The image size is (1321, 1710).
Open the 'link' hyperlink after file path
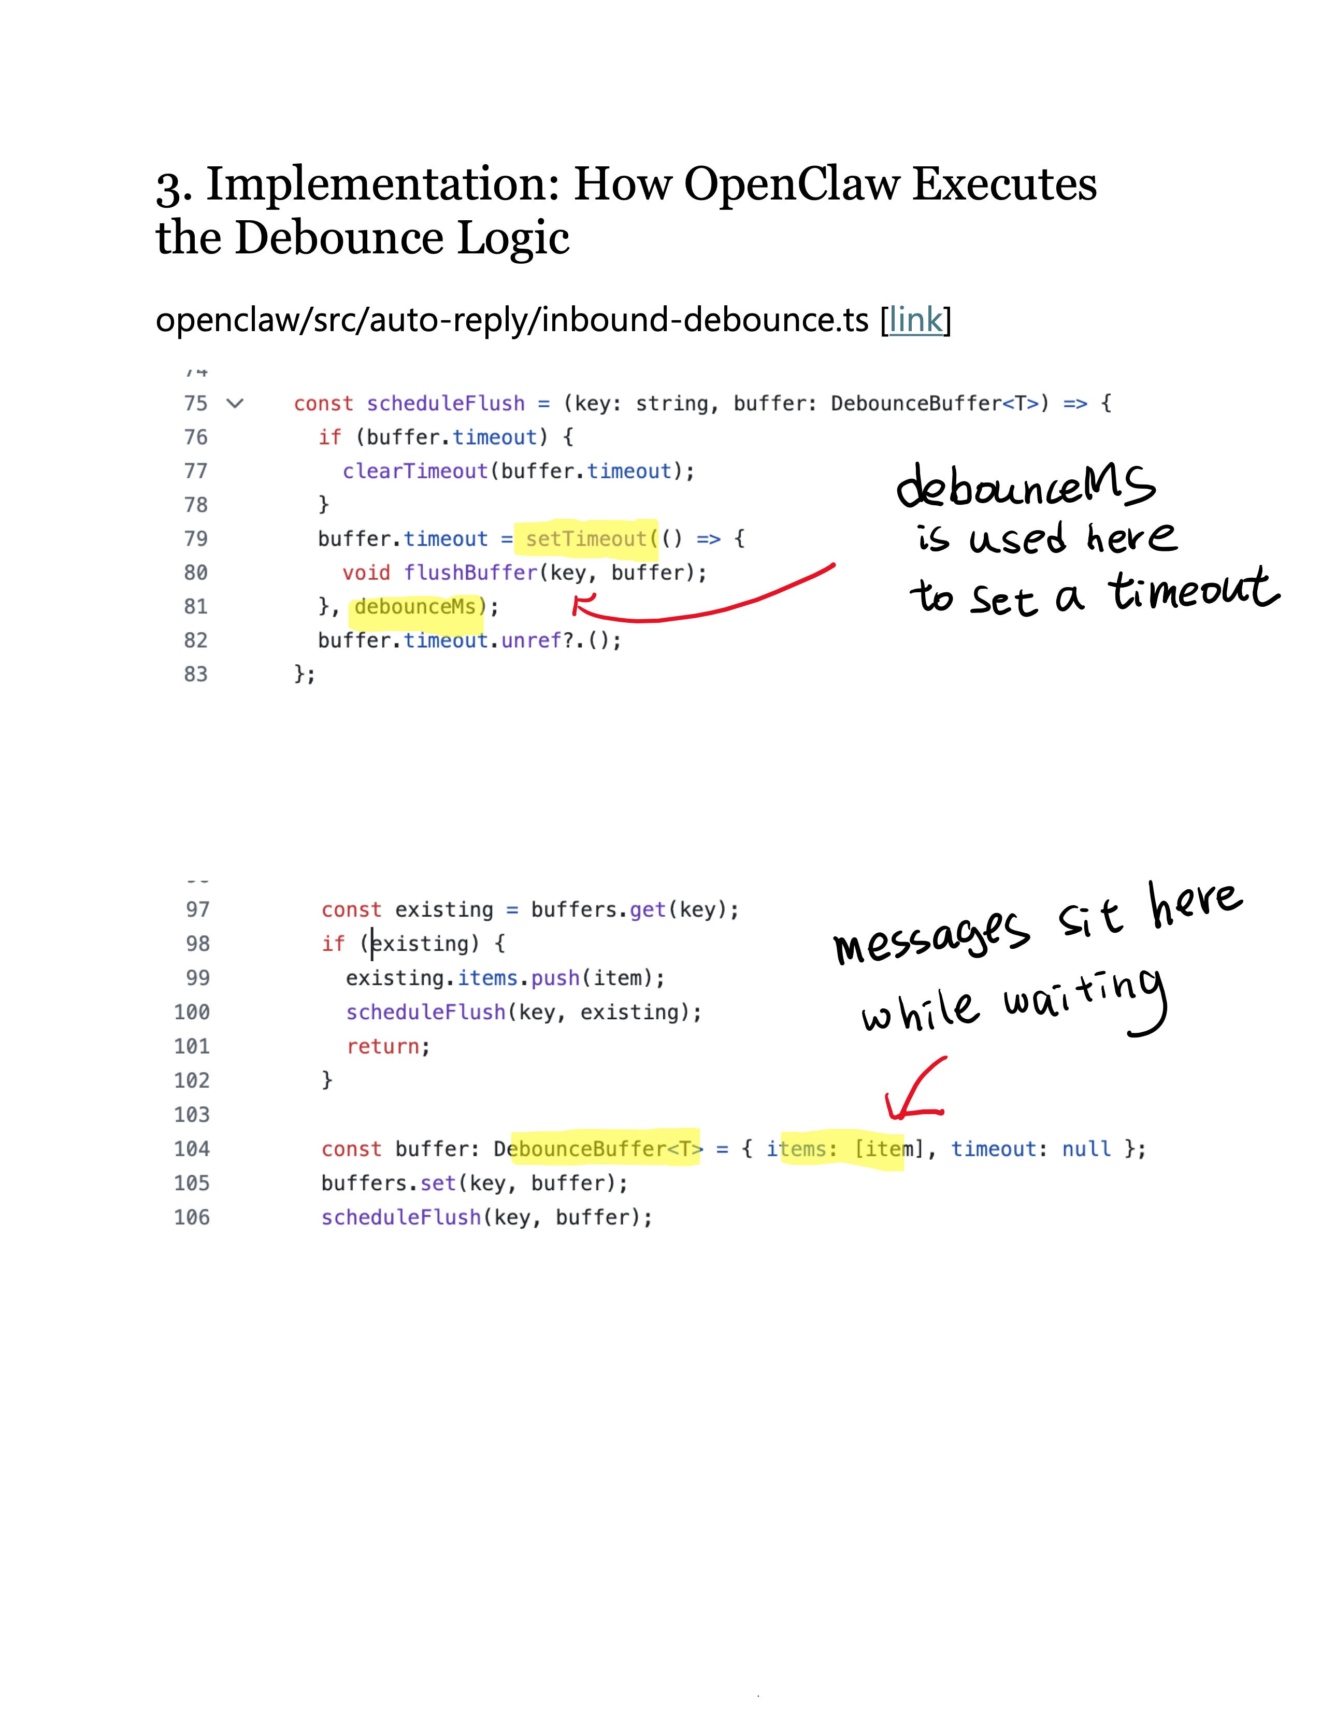(915, 319)
